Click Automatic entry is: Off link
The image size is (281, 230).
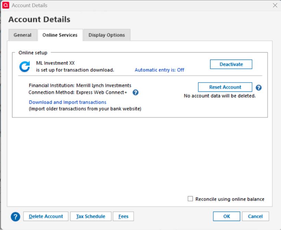(x=159, y=70)
